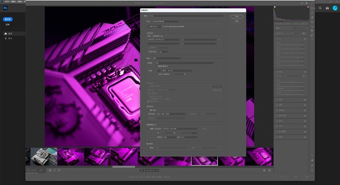Screen dimensions: 340x185
Task: Toggle highlight clipping warning in histogram
Action: pyautogui.click(x=308, y=7)
